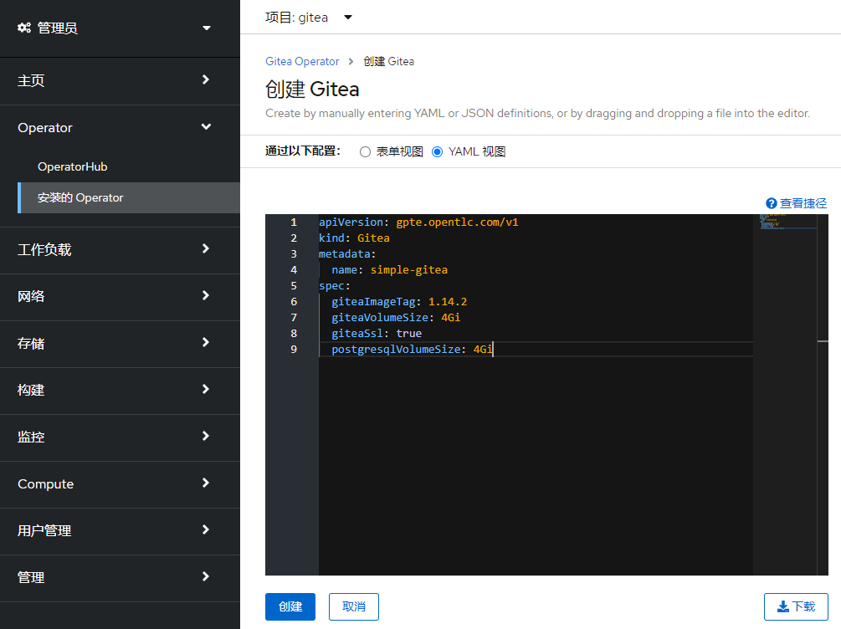Click the help icon beside 查看快捷径

[x=770, y=202]
